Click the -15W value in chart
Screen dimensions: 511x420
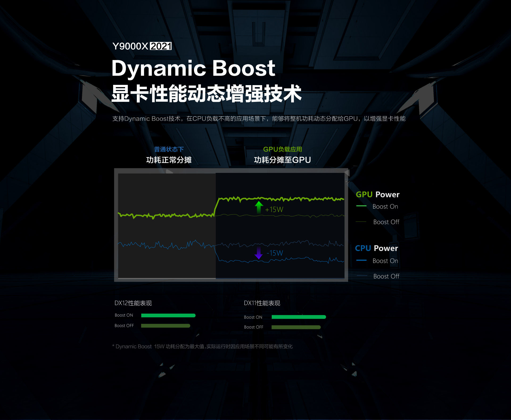[x=275, y=253]
